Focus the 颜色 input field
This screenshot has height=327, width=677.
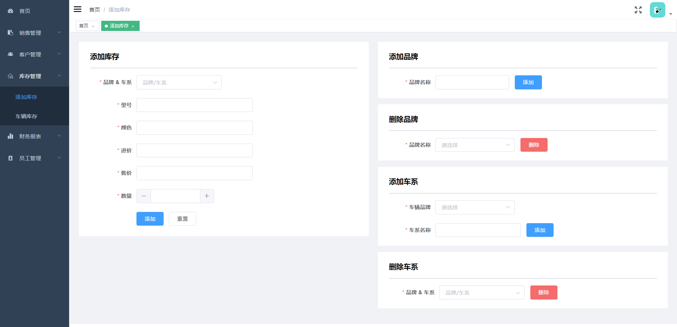(x=195, y=128)
